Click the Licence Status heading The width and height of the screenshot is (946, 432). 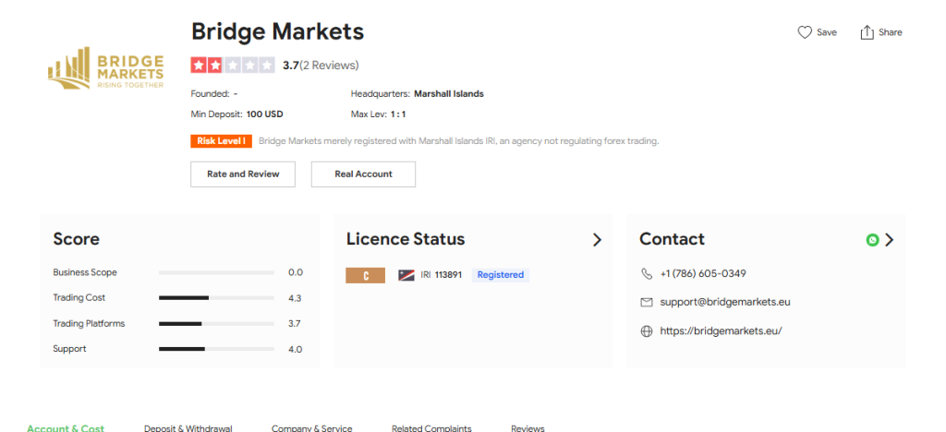[x=406, y=239]
